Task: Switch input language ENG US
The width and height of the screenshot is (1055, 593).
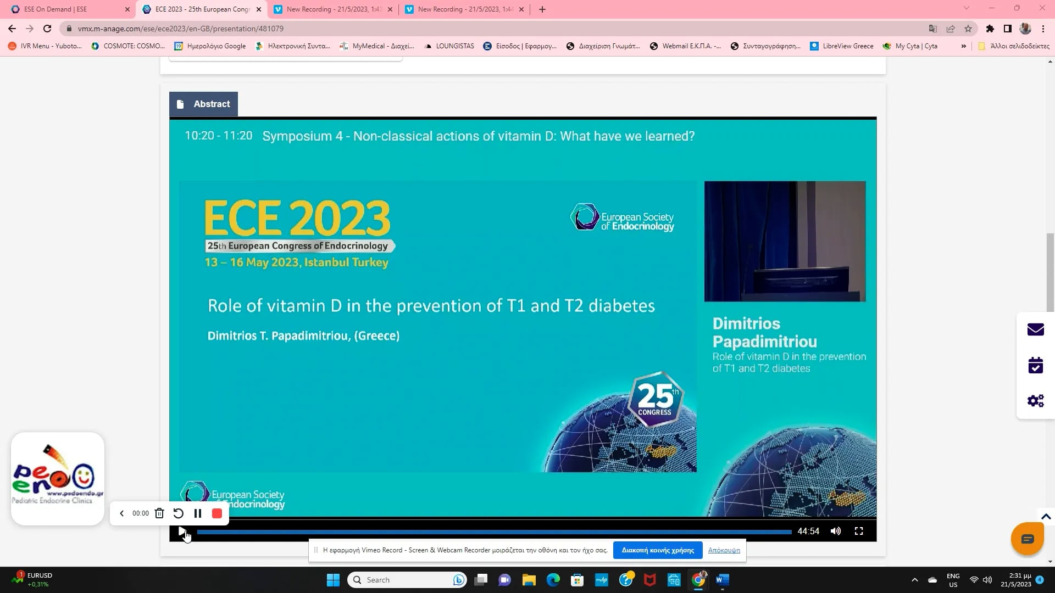Action: (x=953, y=580)
